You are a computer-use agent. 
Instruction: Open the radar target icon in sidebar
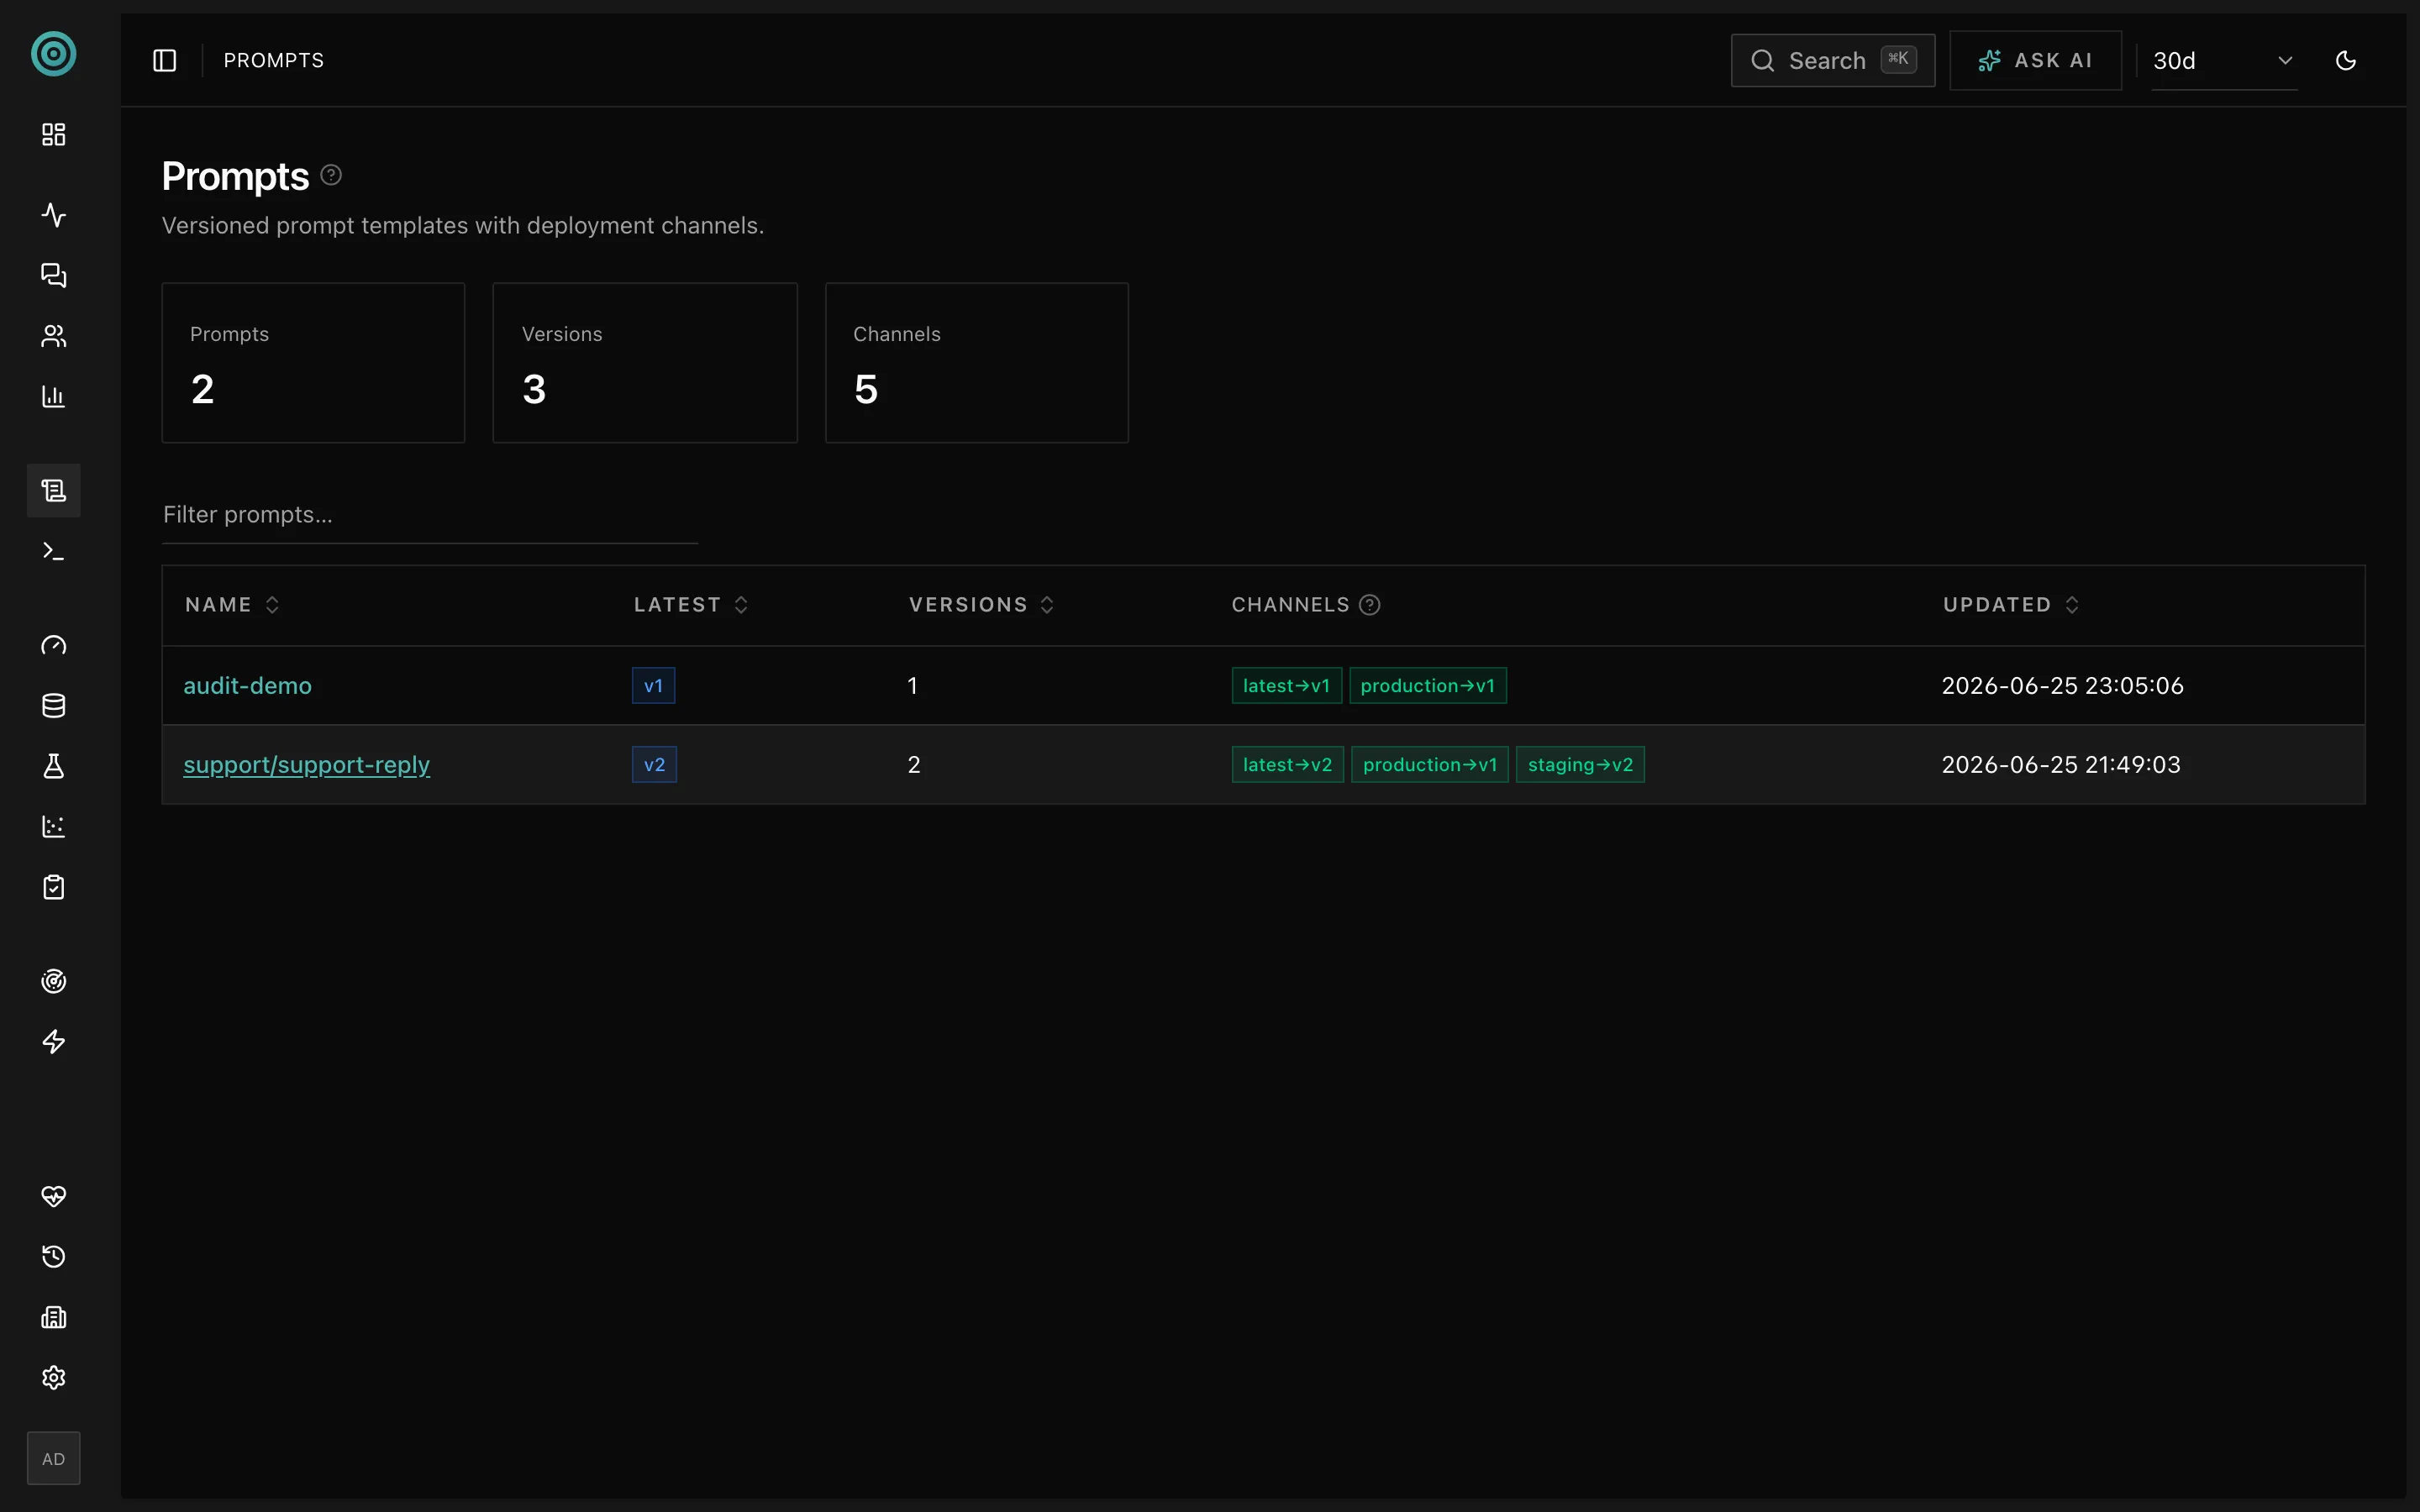click(x=53, y=981)
